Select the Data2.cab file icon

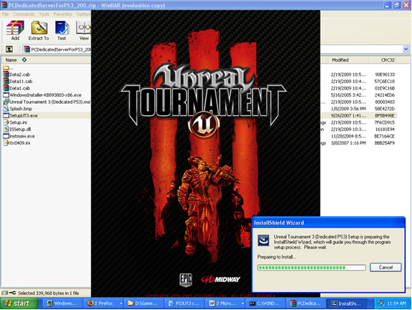(6, 74)
